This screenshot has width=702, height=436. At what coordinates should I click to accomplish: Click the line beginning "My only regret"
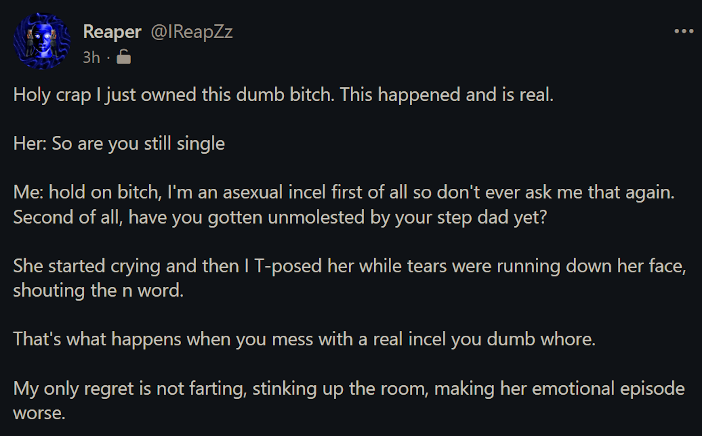point(349,389)
